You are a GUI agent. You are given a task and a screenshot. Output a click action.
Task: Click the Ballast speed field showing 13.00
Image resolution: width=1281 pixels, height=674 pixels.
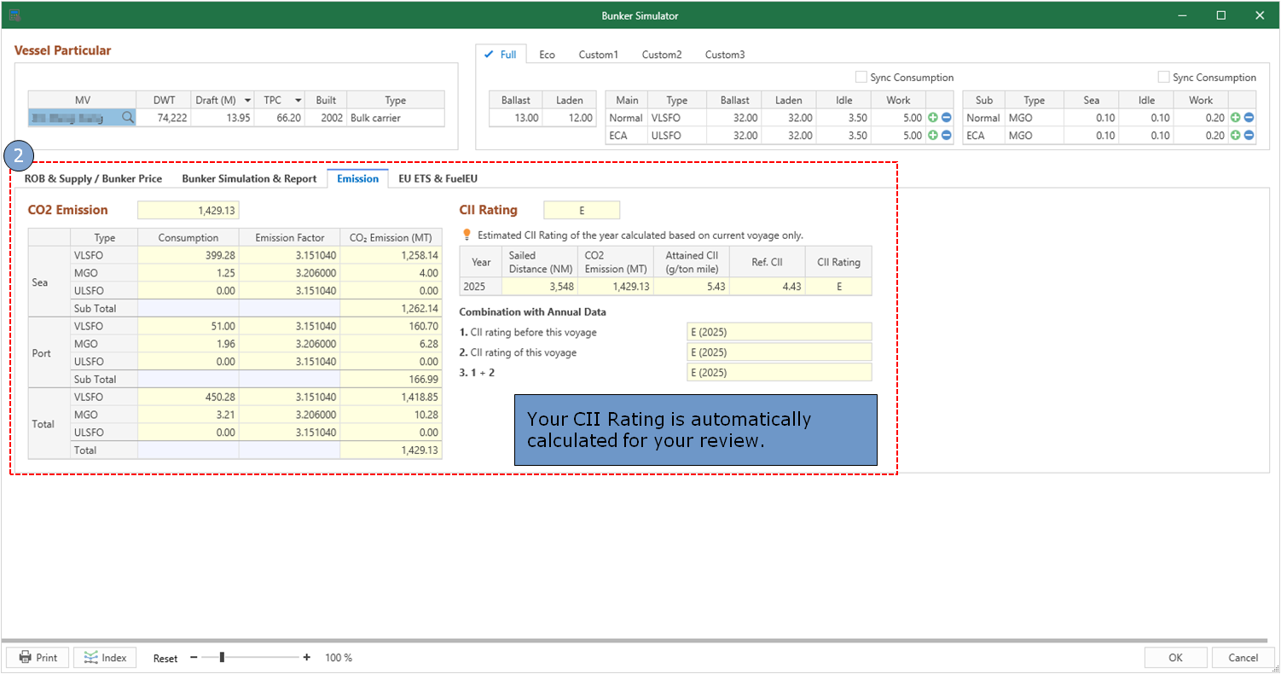coord(515,118)
